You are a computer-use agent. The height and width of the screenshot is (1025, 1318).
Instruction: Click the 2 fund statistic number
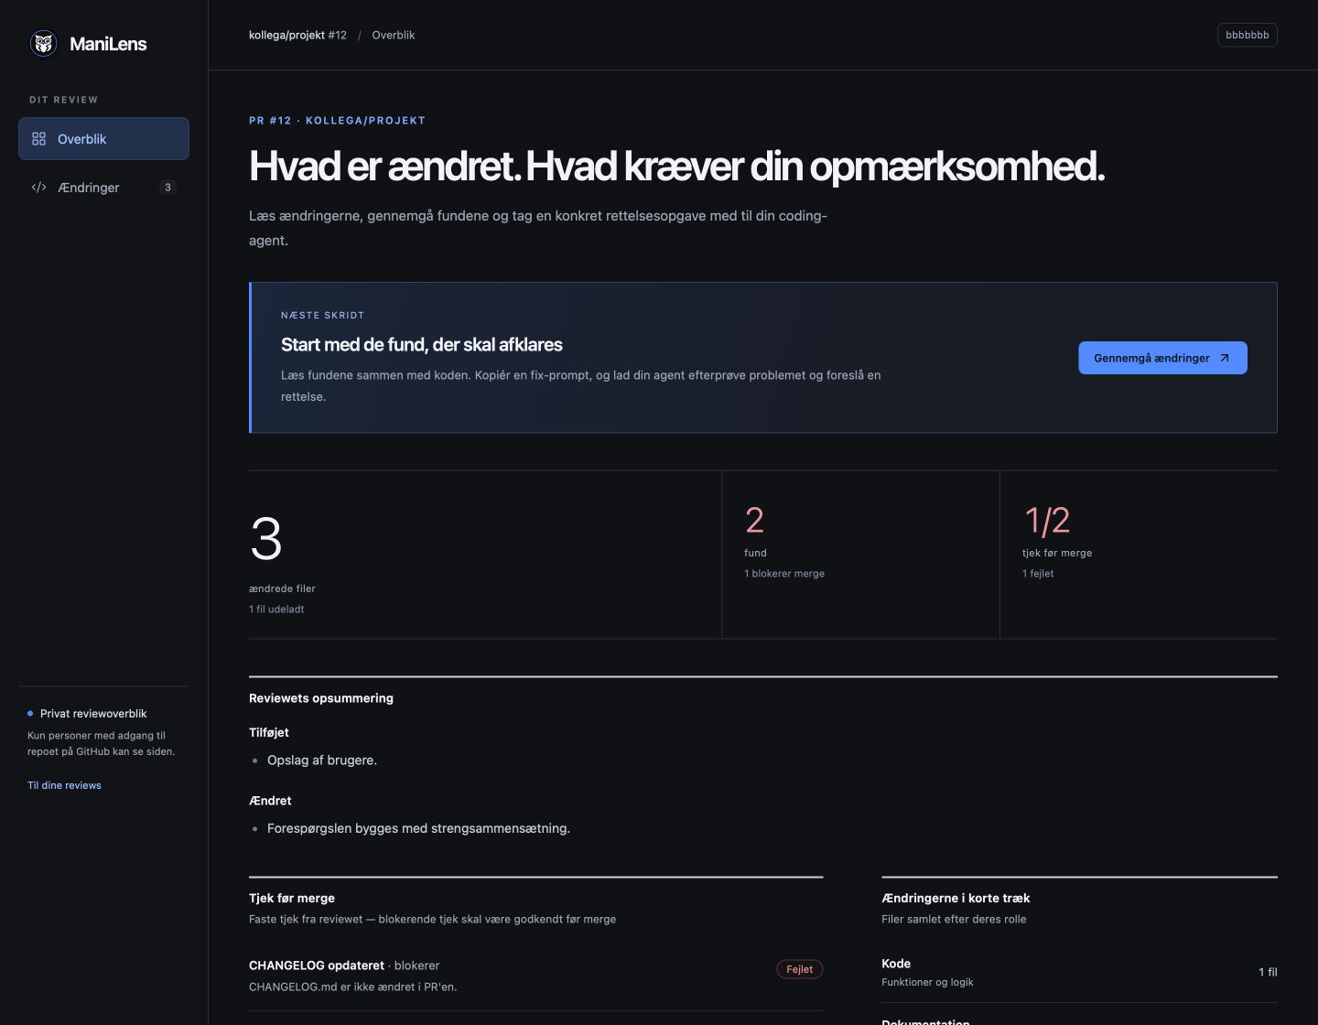click(x=754, y=520)
